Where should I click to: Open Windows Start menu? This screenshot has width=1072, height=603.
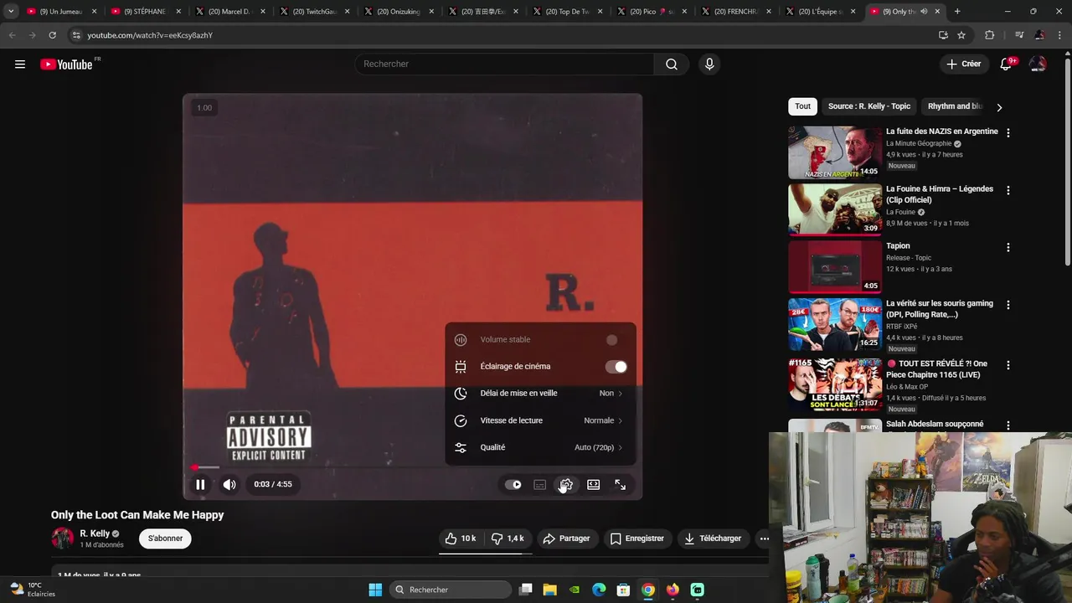375,590
